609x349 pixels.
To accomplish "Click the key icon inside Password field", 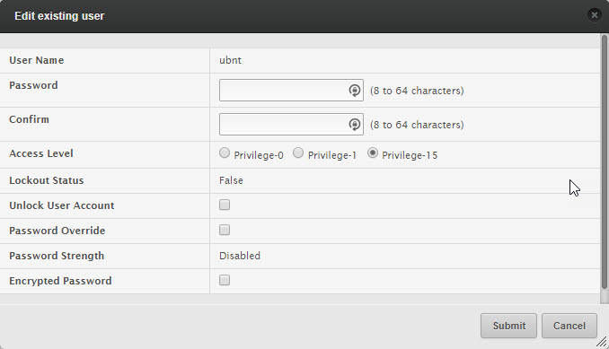I will (x=354, y=91).
